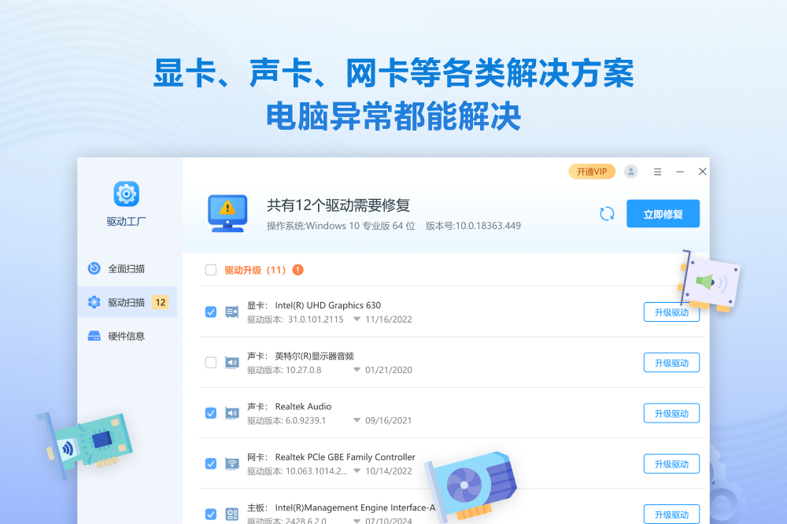Click driver version 10.27.0.8 text

click(x=303, y=370)
